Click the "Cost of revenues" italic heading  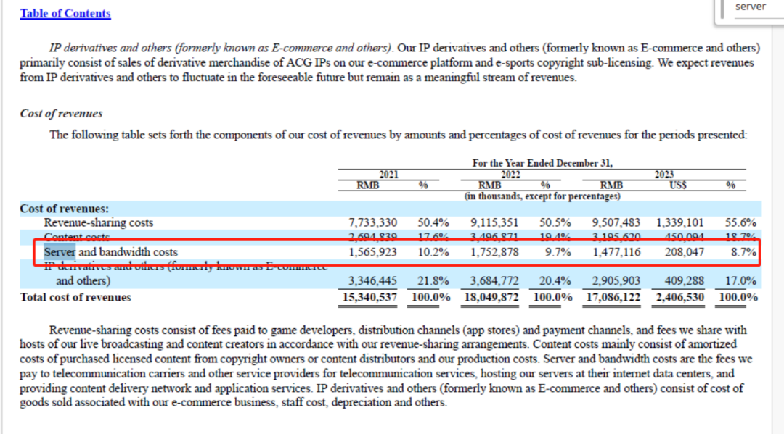pos(61,114)
